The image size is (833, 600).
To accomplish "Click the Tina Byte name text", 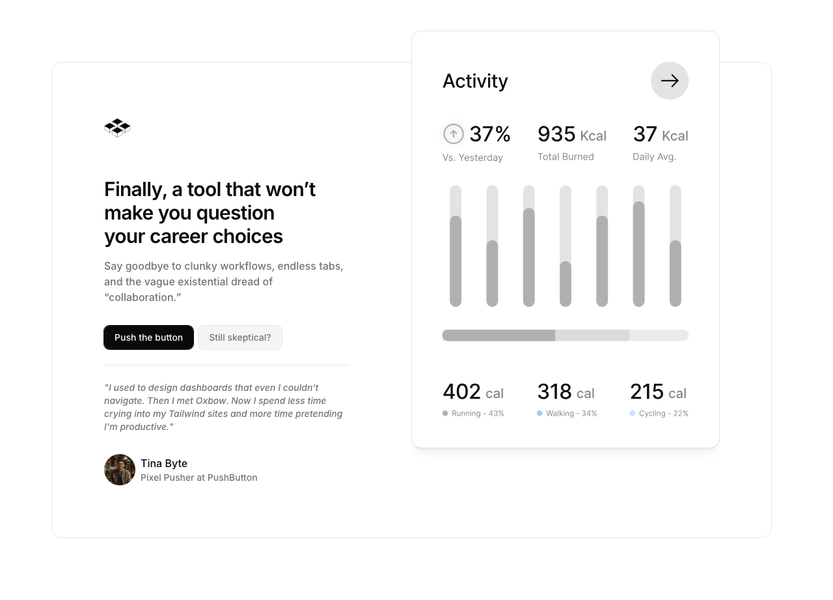I will (164, 463).
